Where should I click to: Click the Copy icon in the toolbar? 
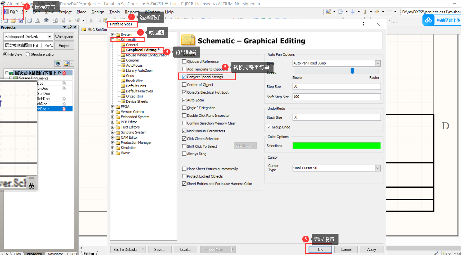click(98, 20)
